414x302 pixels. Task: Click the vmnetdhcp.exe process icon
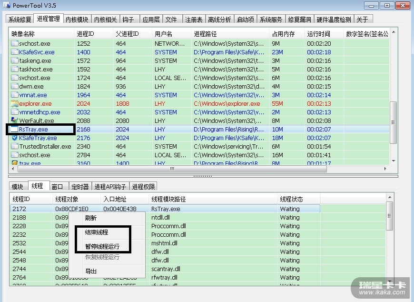(15, 112)
